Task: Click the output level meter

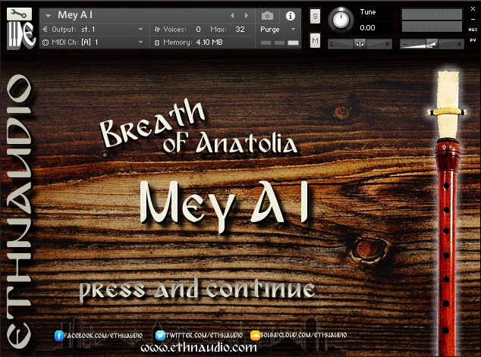Action: coord(432,20)
